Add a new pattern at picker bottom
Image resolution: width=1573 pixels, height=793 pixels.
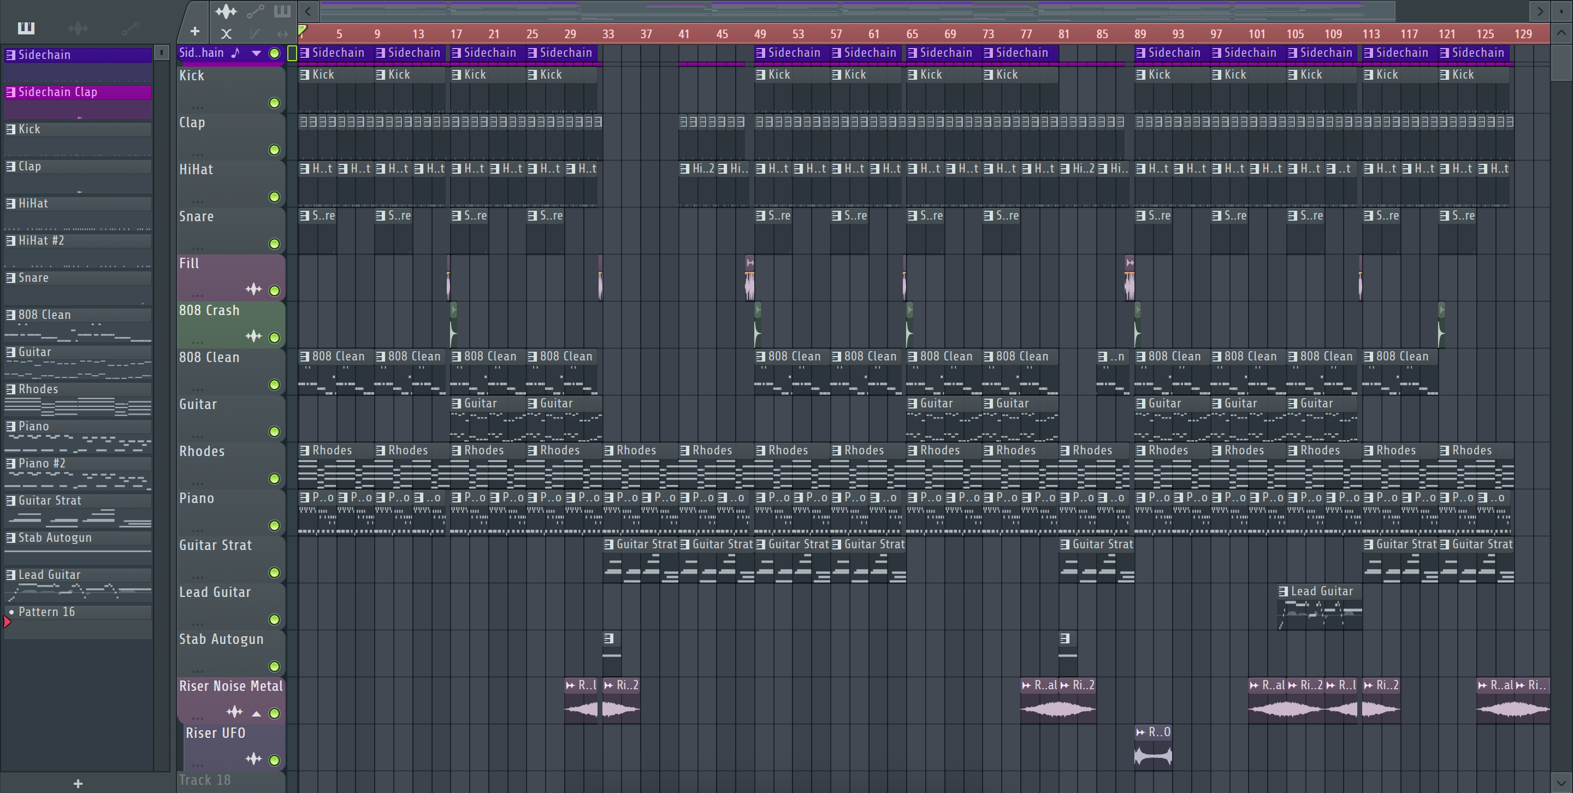(78, 783)
